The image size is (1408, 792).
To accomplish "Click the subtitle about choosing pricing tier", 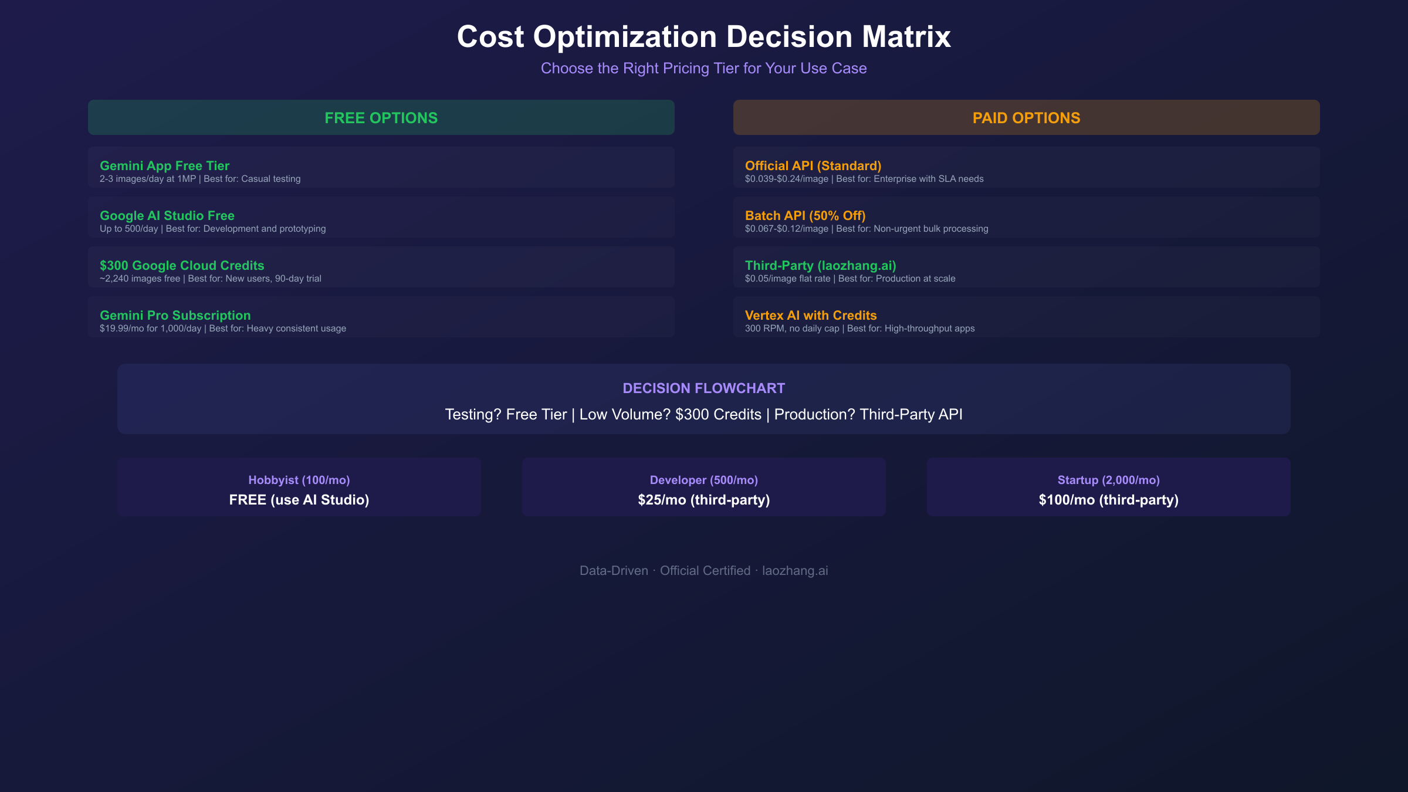I will click(x=703, y=69).
